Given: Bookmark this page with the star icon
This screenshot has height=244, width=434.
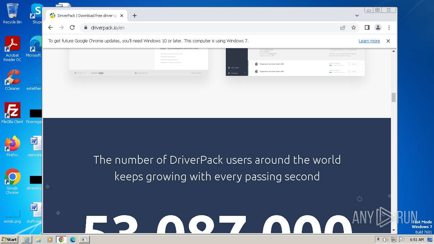Looking at the screenshot, I should [354, 28].
